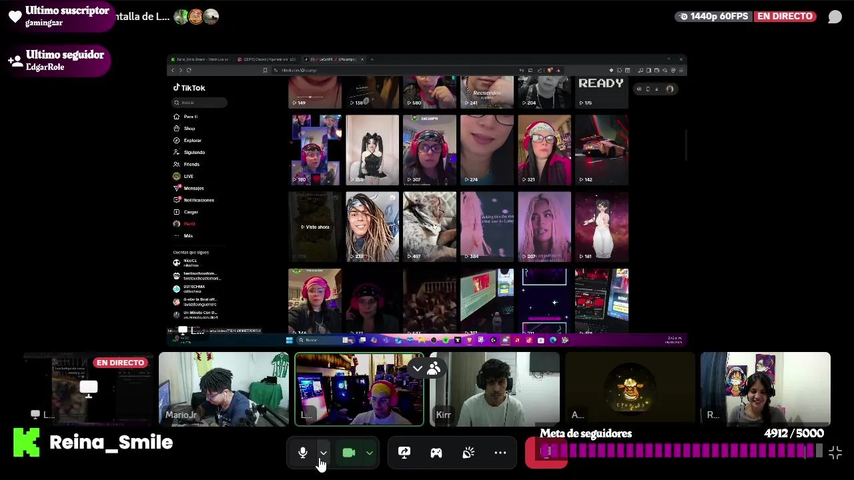
Task: Open the followed account DOTECHMX
Action: (x=197, y=289)
